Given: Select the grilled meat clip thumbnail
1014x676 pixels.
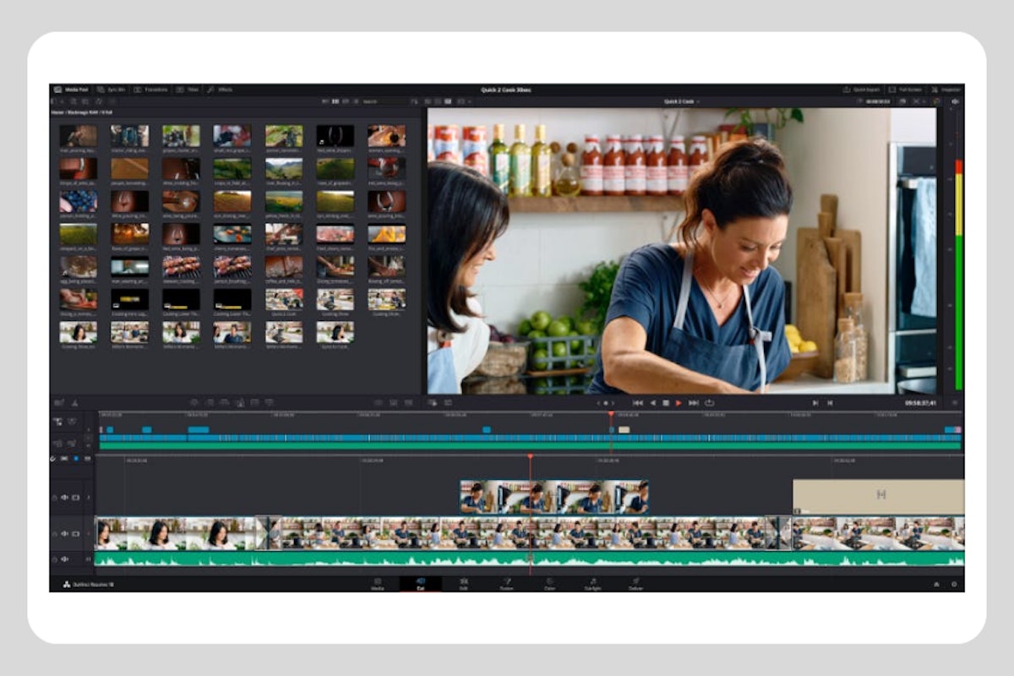Looking at the screenshot, I should 181,266.
